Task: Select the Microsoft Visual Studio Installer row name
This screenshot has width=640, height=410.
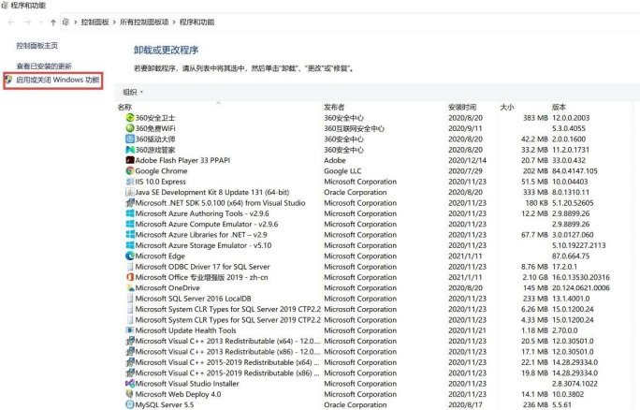Action: [187, 384]
